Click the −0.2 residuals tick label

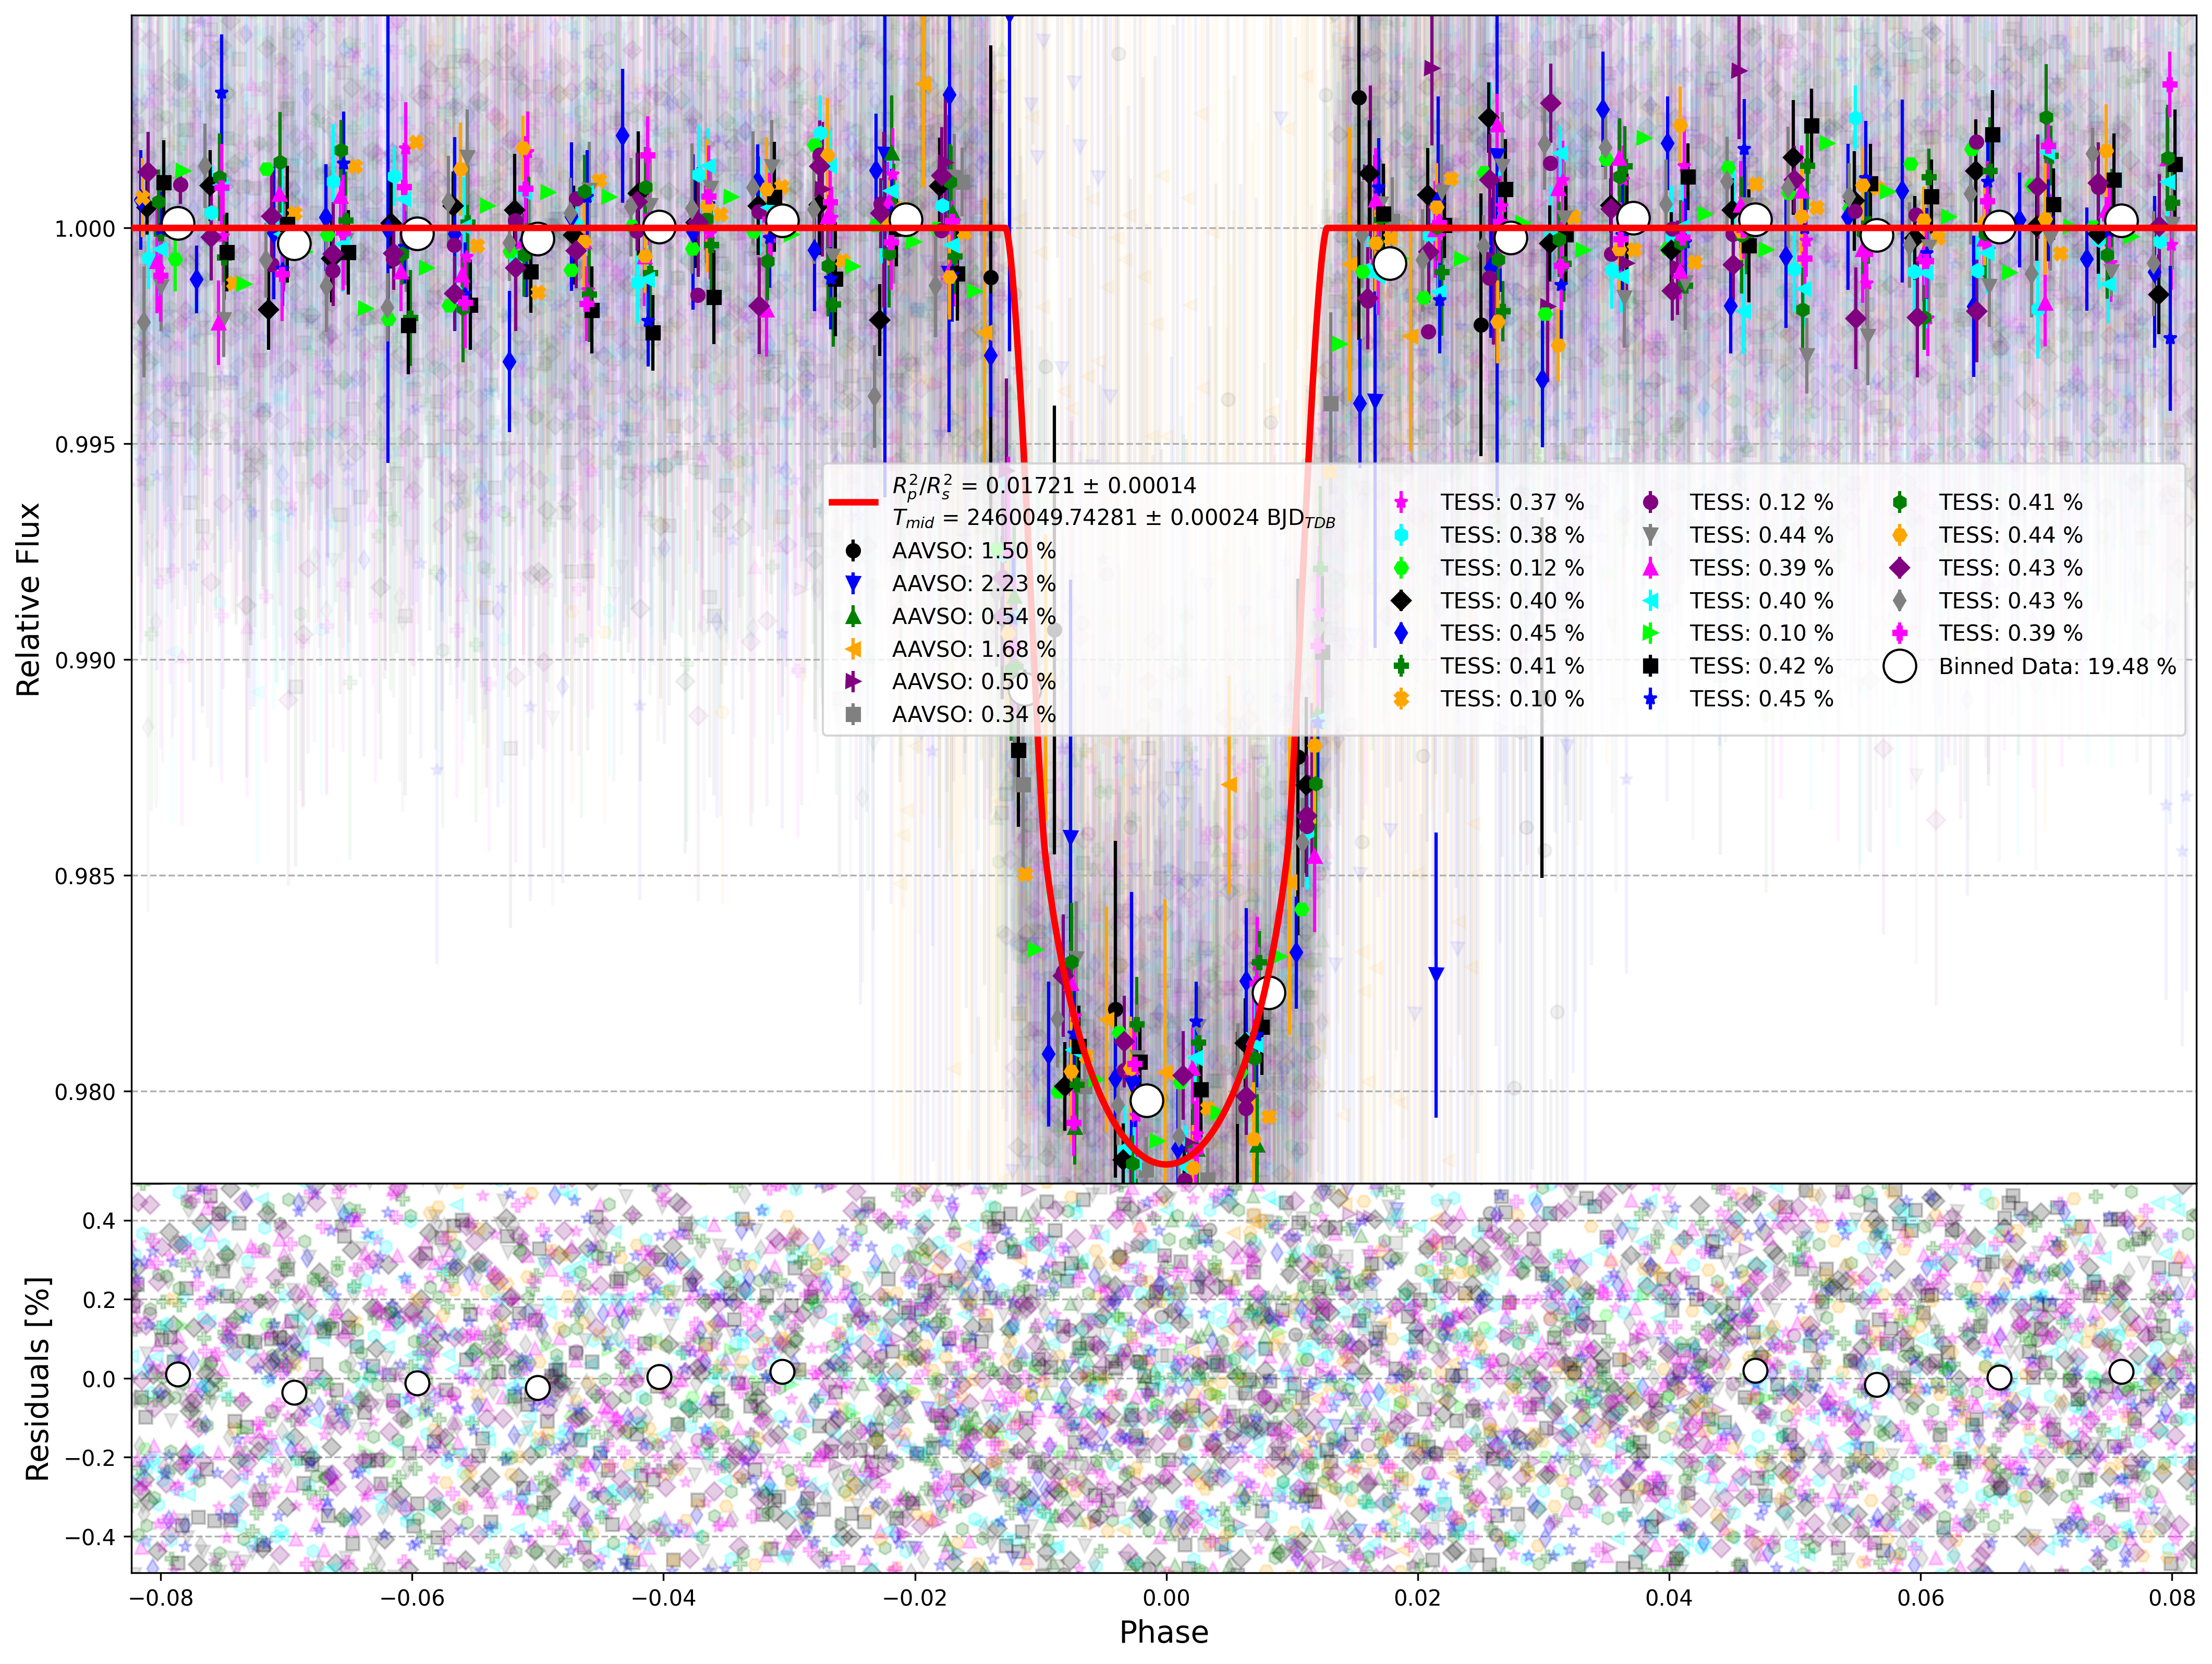coord(91,1458)
